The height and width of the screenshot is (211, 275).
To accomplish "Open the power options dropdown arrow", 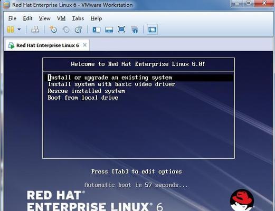I will (x=19, y=30).
